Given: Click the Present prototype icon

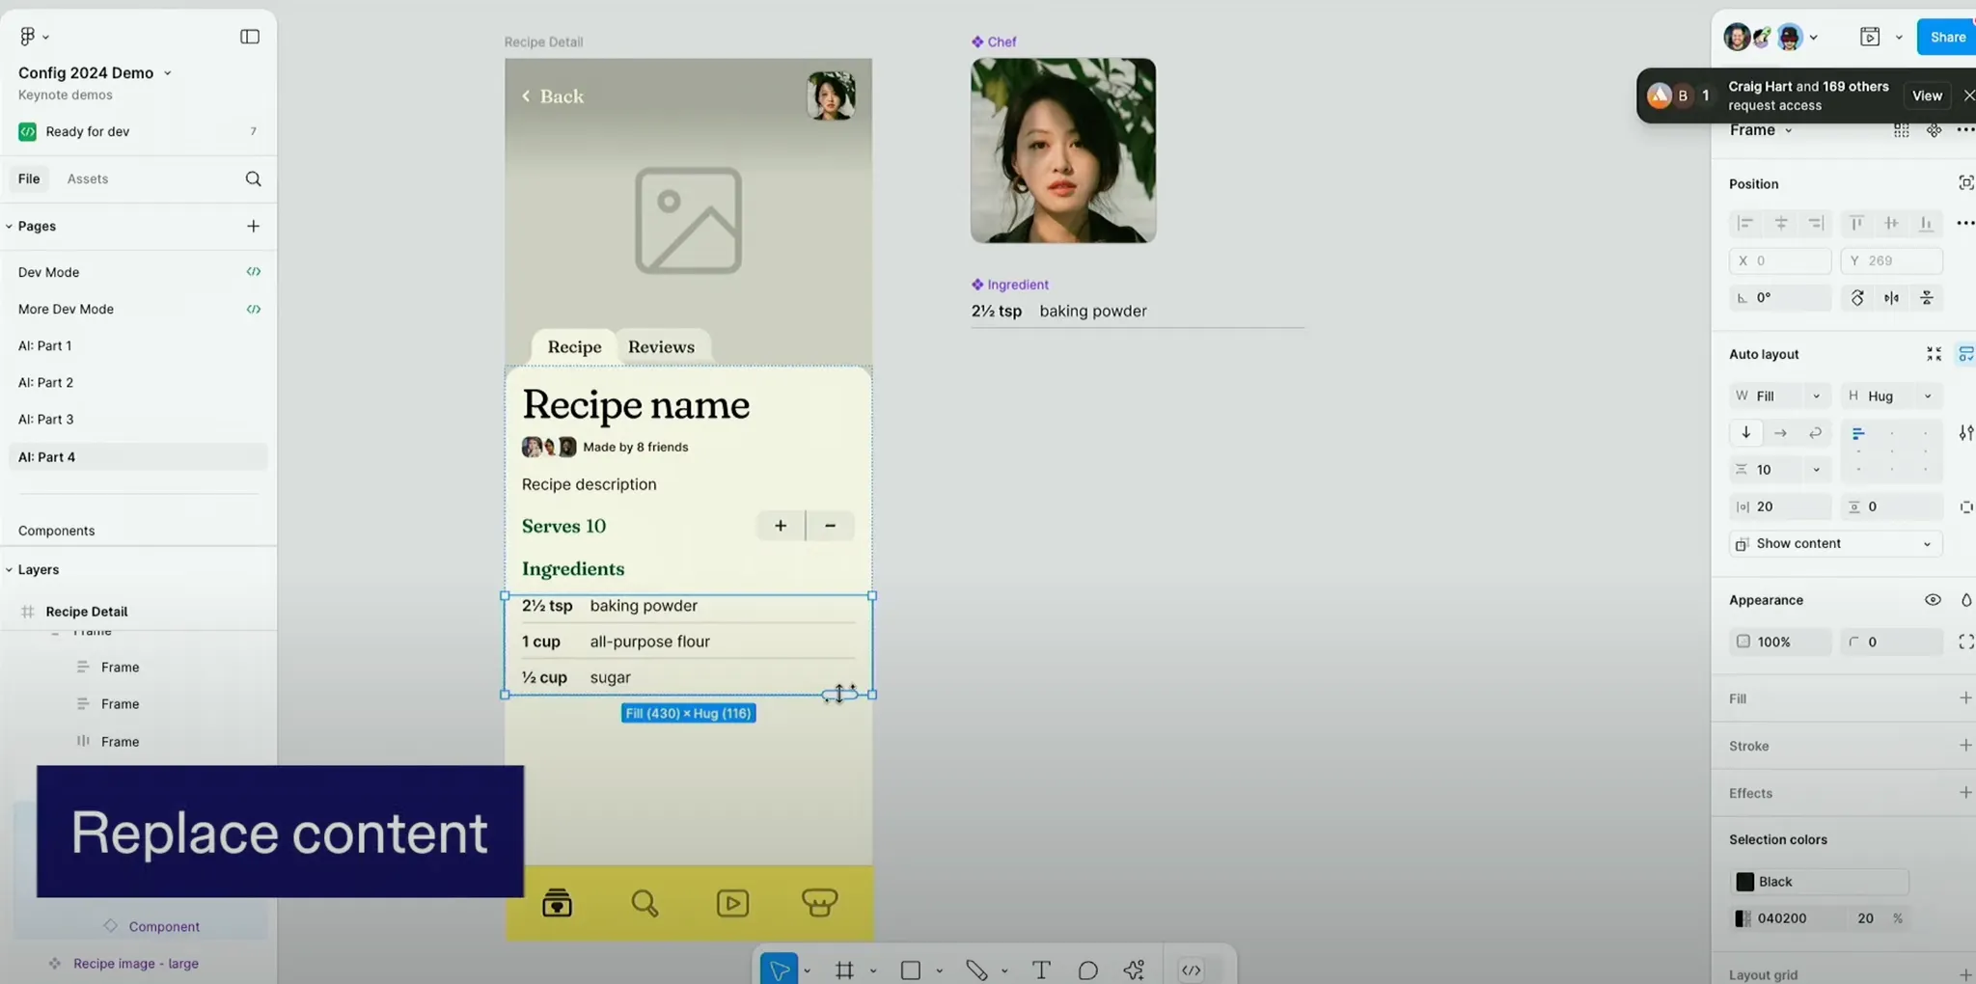Looking at the screenshot, I should [x=1870, y=37].
